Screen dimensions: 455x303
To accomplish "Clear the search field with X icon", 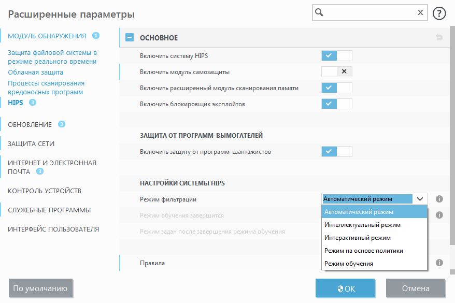I will (420, 13).
